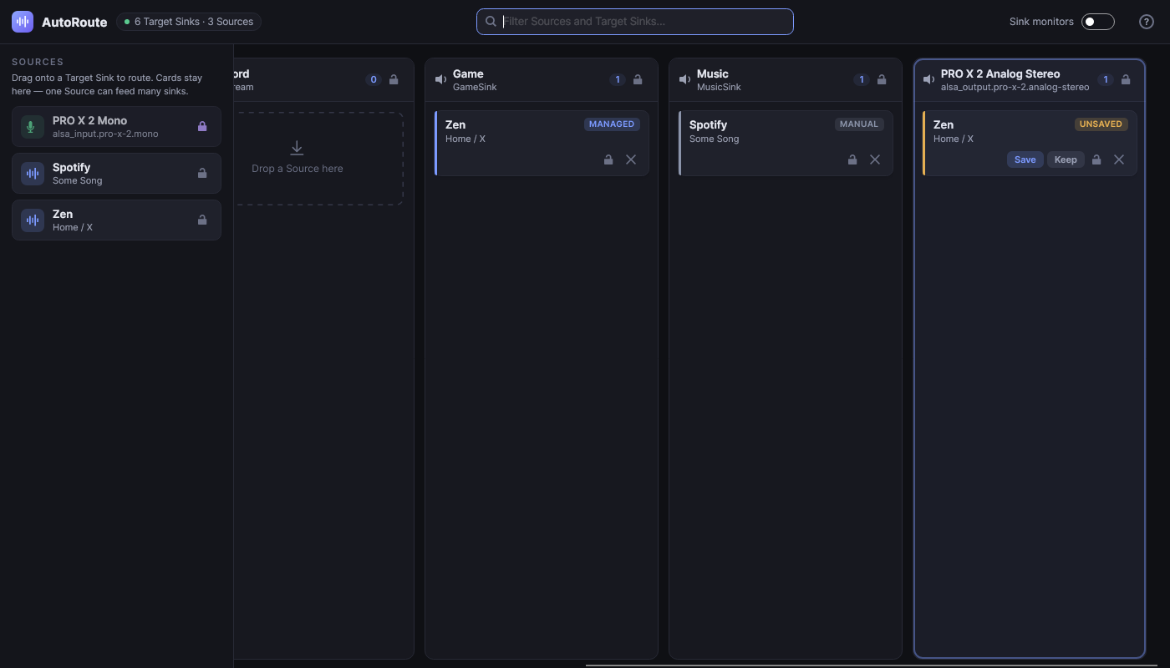Screen dimensions: 1170x668
Task: Keep the unsaved Zen route
Action: [x=1066, y=159]
